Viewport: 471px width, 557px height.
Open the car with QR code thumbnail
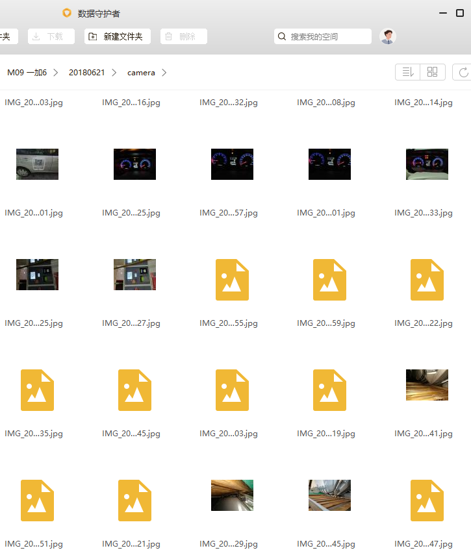coord(37,164)
